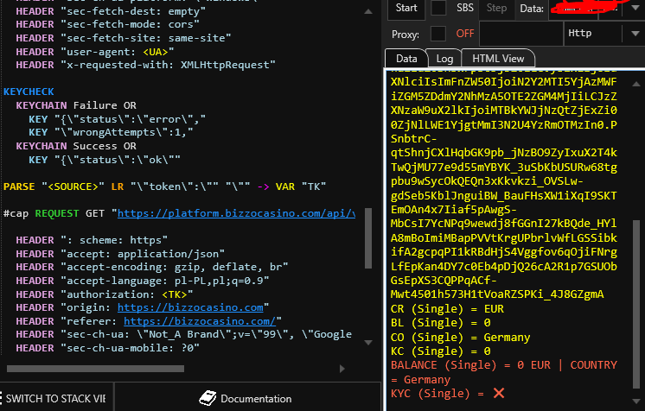The width and height of the screenshot is (645, 411).
Task: Open the Data dropdown arrow
Action: tap(635, 9)
